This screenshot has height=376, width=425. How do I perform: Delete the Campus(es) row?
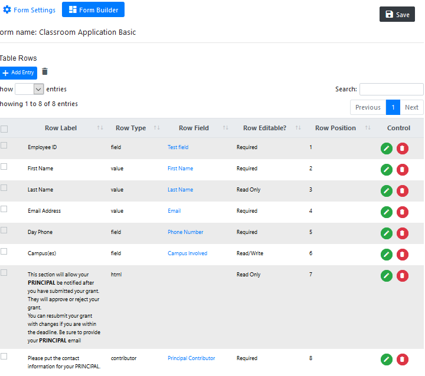click(403, 255)
